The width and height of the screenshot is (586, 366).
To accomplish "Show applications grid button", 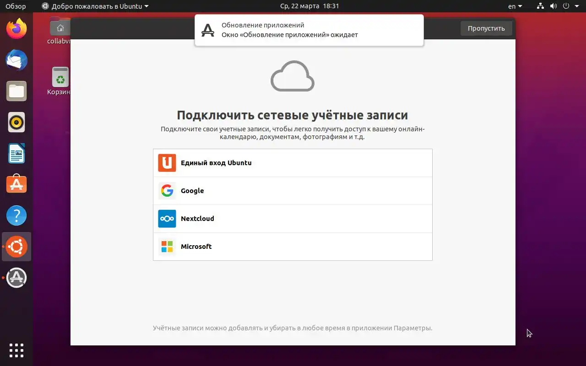I will (x=16, y=350).
